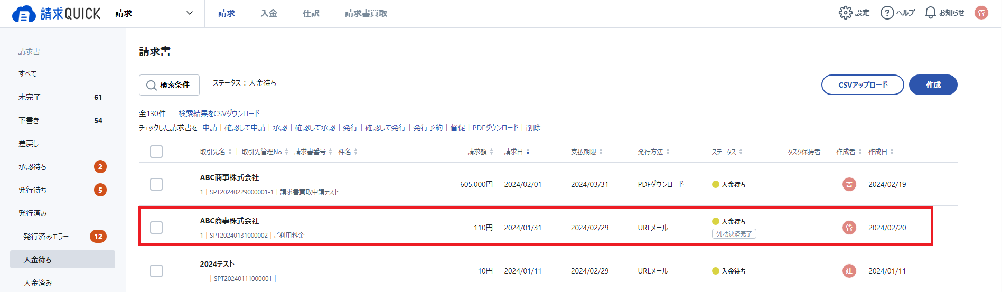Click yellow status dot in 605,000円 row
Viewport: 1002px width, 292px height.
(x=716, y=184)
